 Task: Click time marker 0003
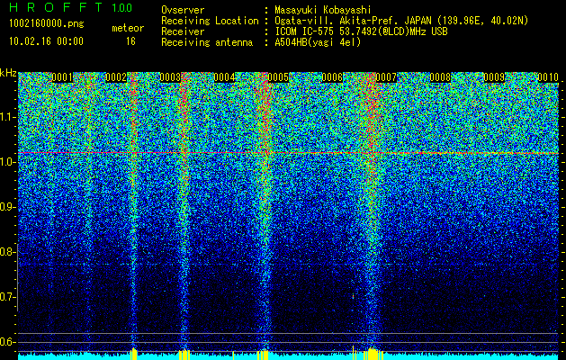(170, 77)
